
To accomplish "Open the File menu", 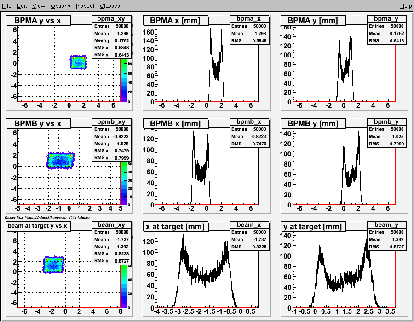I will click(x=6, y=6).
